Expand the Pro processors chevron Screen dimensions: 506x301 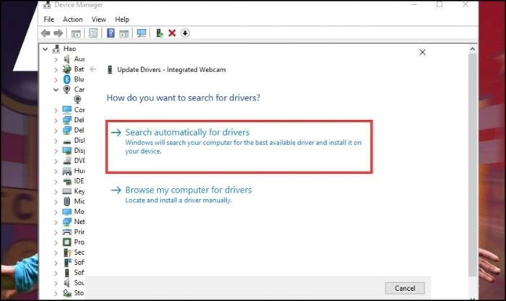click(56, 243)
